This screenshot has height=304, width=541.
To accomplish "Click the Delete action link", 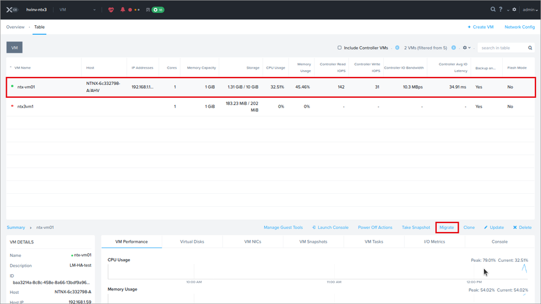I will 525,228.
